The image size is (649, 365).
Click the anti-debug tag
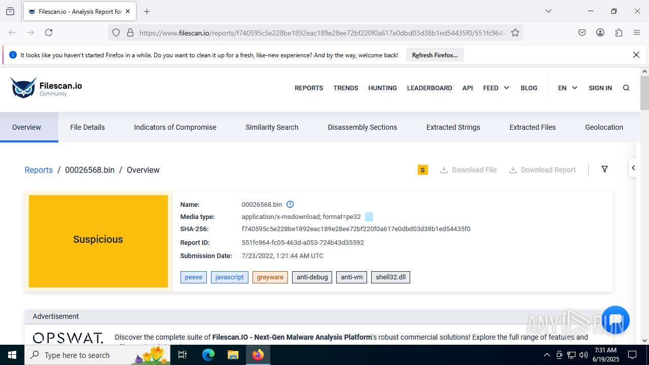[312, 277]
